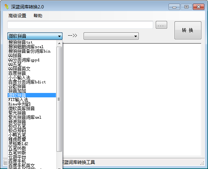Select 搜狗细胞词库scel option

tap(32, 47)
